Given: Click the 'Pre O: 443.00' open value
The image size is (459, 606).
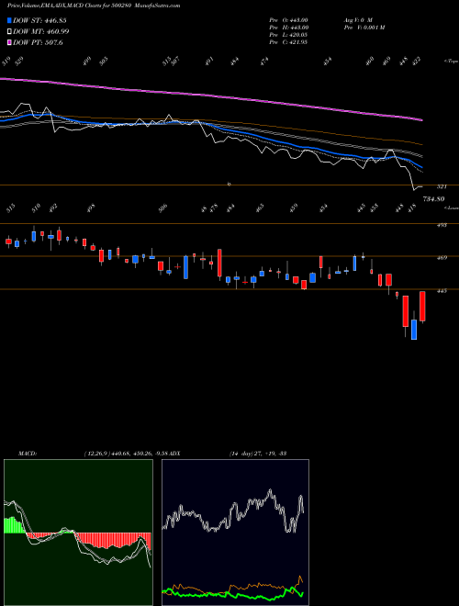Looking at the screenshot, I should click(x=288, y=20).
